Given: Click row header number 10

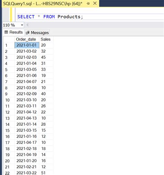Looking at the screenshot, I should point(9,100).
